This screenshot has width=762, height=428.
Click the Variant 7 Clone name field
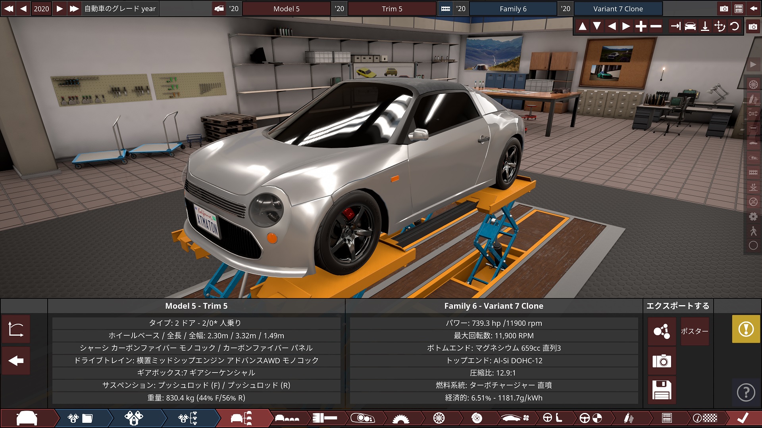(x=618, y=9)
